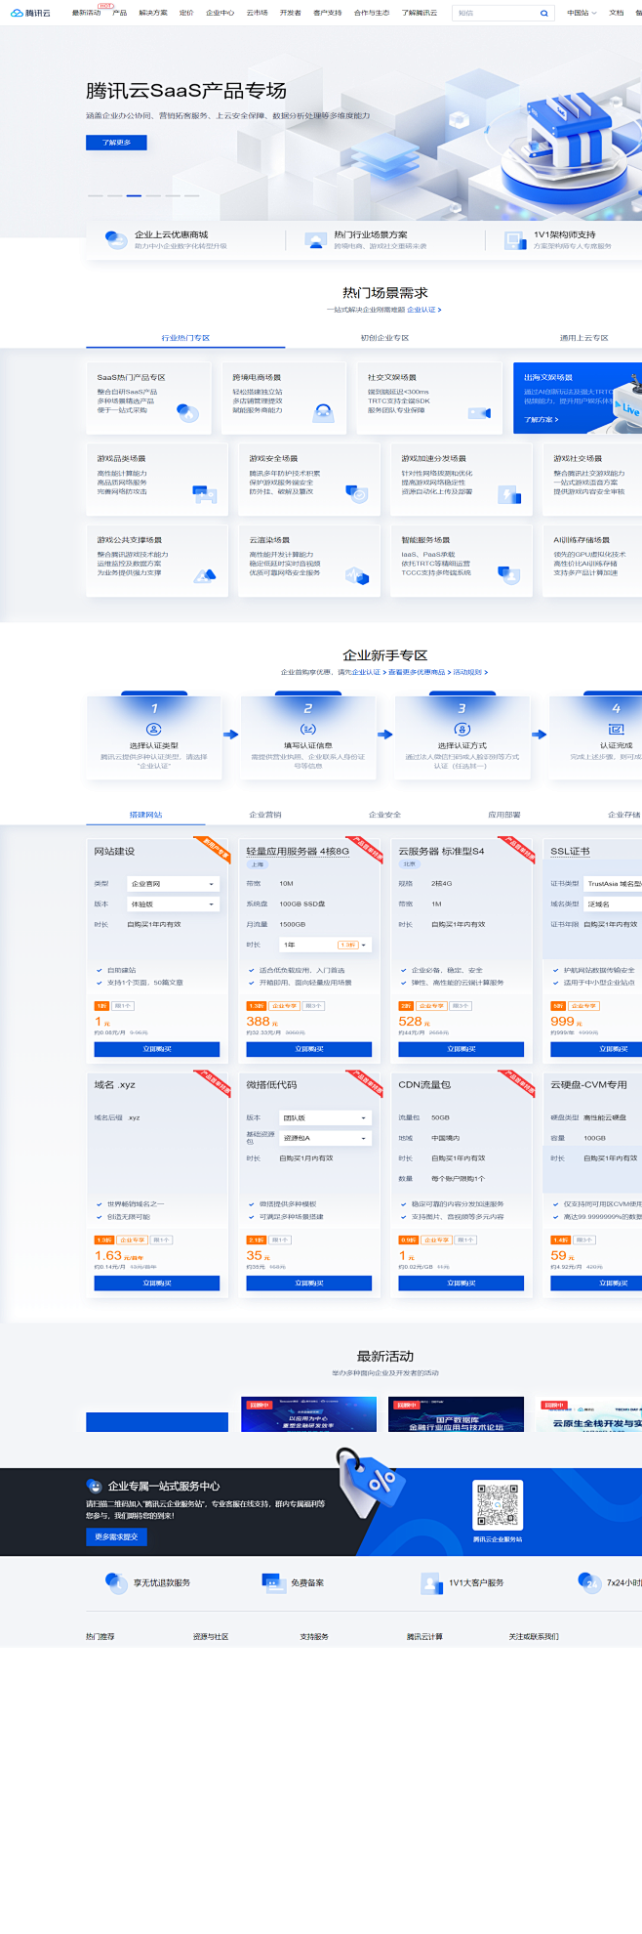Switch to the 通用上云专区 tab

pyautogui.click(x=583, y=338)
